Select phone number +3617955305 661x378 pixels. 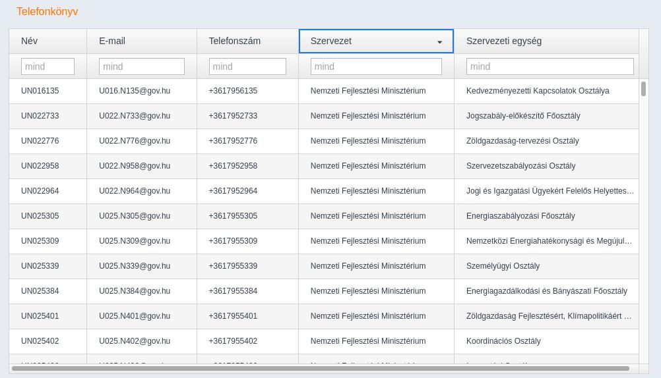tap(233, 216)
